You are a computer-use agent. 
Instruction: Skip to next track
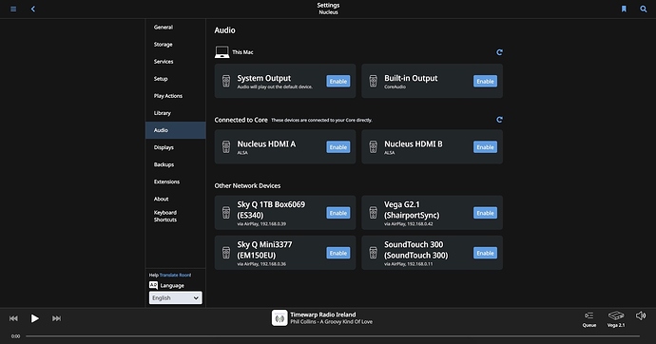pos(56,318)
